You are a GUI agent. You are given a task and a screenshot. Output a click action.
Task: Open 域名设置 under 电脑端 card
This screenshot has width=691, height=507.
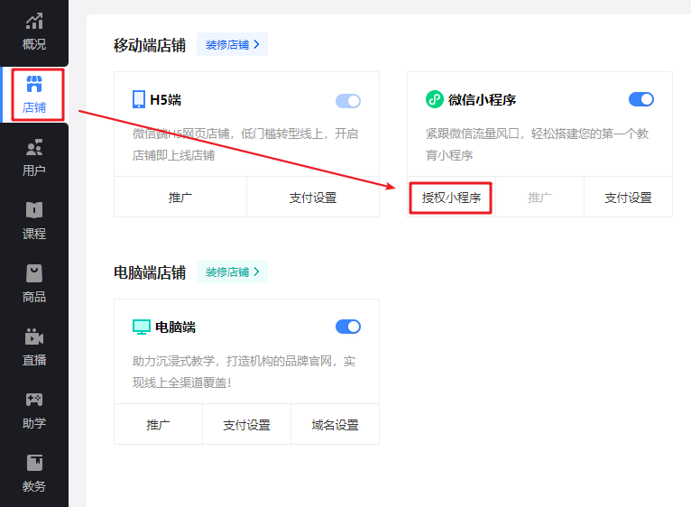point(335,425)
